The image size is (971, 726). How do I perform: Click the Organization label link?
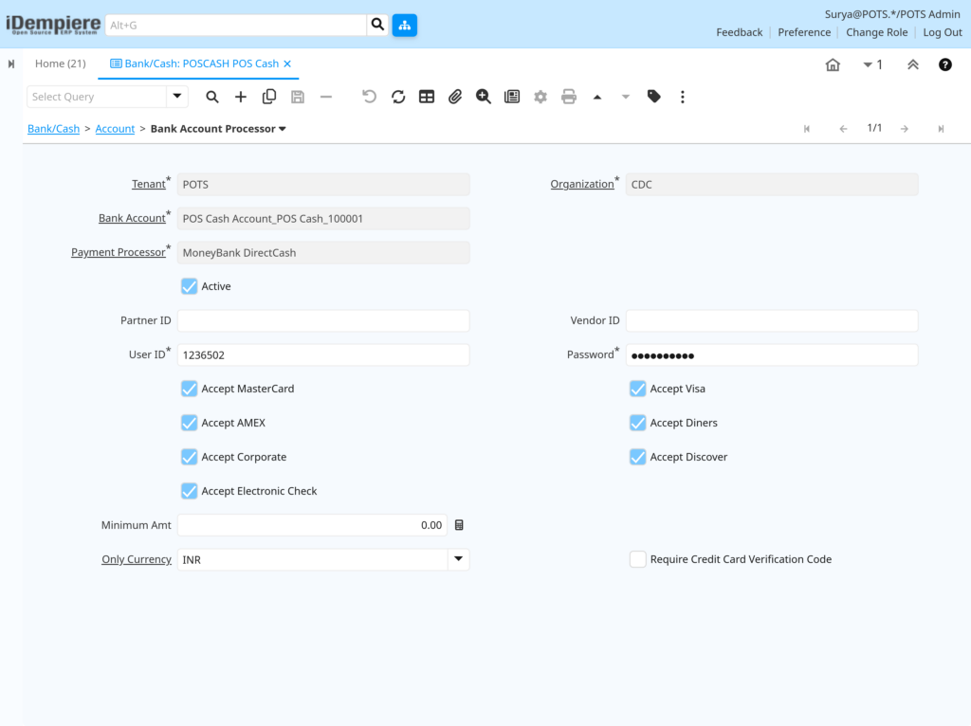click(x=581, y=184)
